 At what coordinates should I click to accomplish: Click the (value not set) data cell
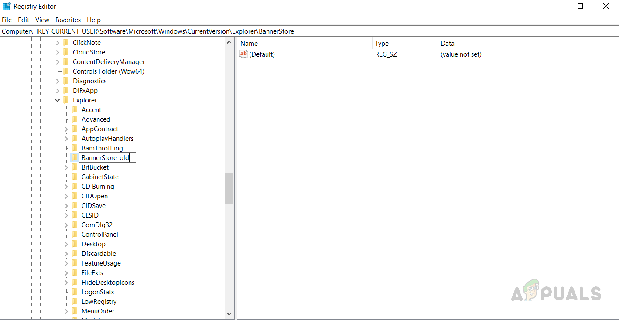click(461, 54)
